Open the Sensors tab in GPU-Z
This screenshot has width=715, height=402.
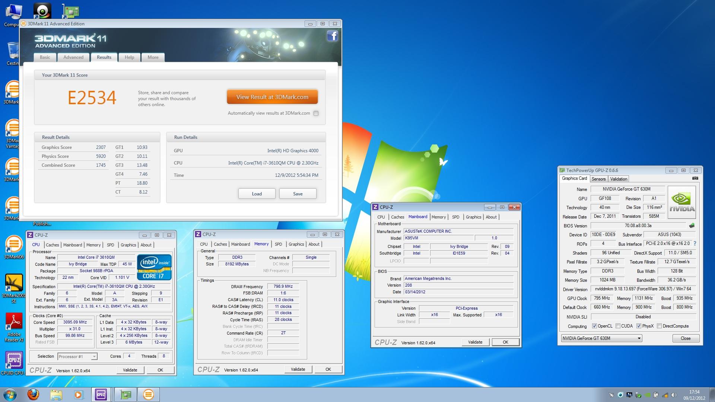(x=598, y=179)
